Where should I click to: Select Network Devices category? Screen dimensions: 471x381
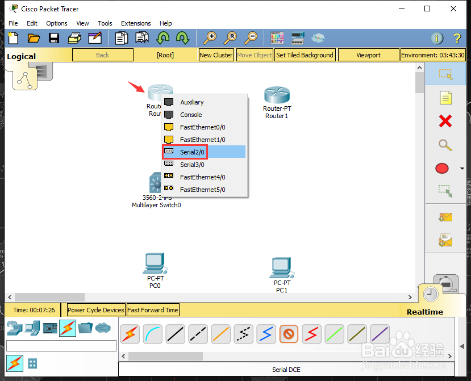(14, 328)
